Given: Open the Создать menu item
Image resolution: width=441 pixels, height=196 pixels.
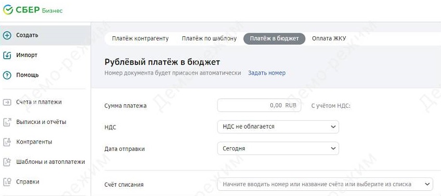Looking at the screenshot, I should (x=45, y=35).
